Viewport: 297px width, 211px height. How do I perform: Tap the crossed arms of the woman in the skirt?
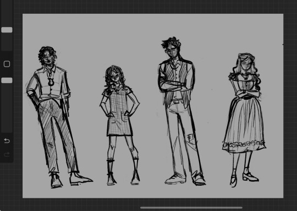[x=246, y=93]
